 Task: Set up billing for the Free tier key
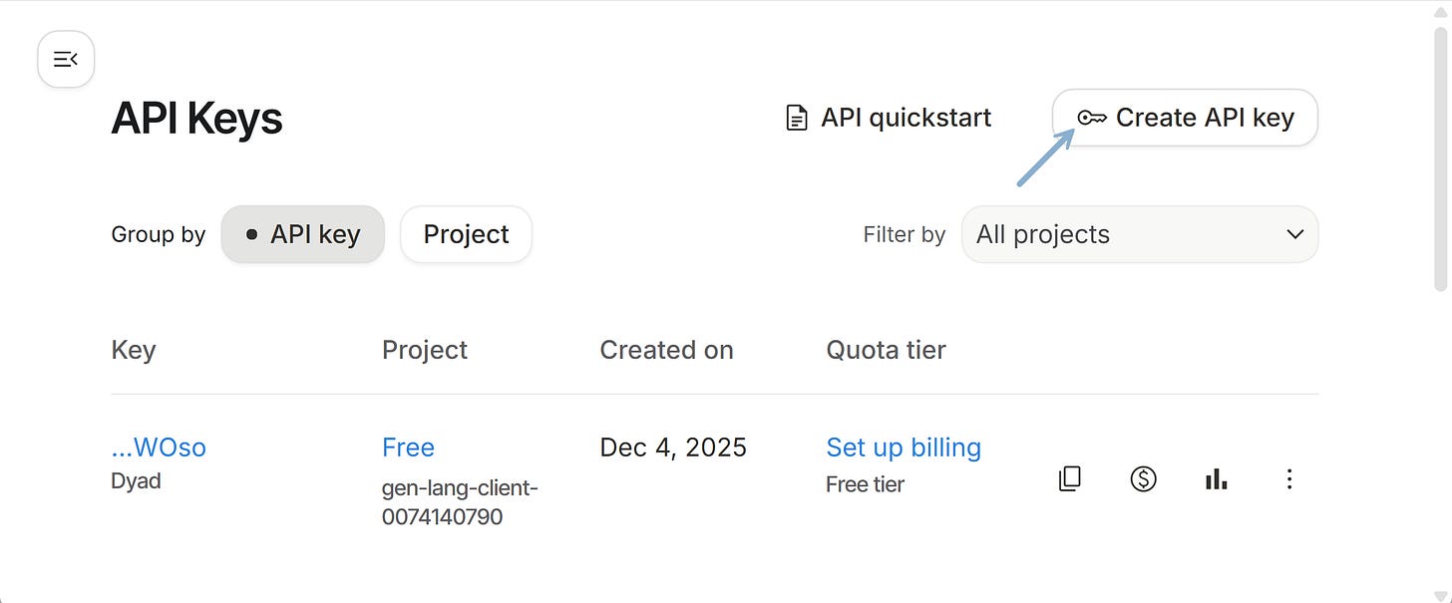(x=904, y=447)
